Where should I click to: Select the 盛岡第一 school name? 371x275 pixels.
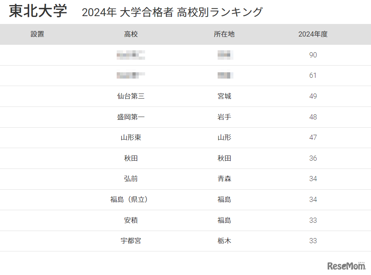pos(131,117)
